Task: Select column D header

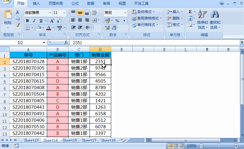Action: pyautogui.click(x=101, y=49)
